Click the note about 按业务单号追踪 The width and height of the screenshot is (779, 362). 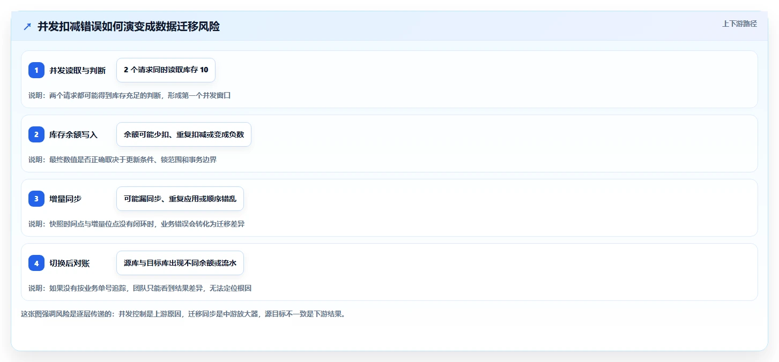pos(140,288)
